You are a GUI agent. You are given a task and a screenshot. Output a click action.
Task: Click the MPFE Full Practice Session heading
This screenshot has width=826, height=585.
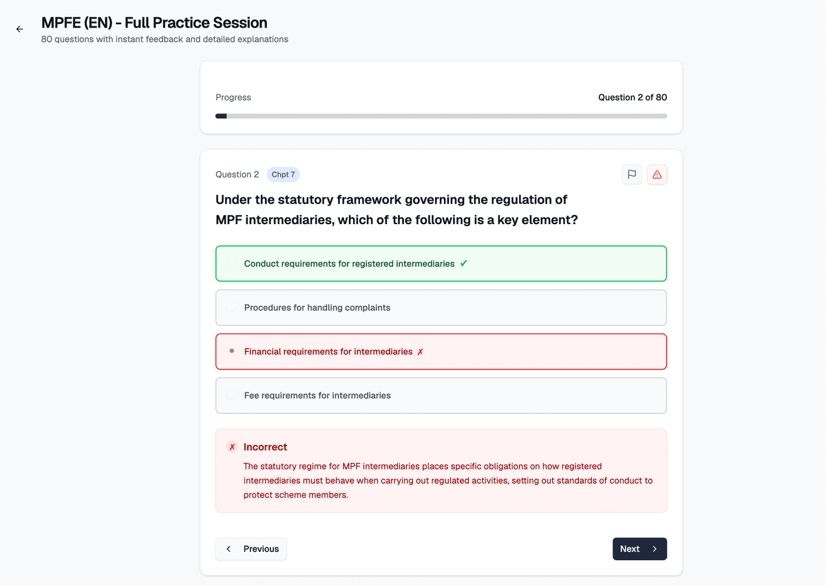(154, 23)
